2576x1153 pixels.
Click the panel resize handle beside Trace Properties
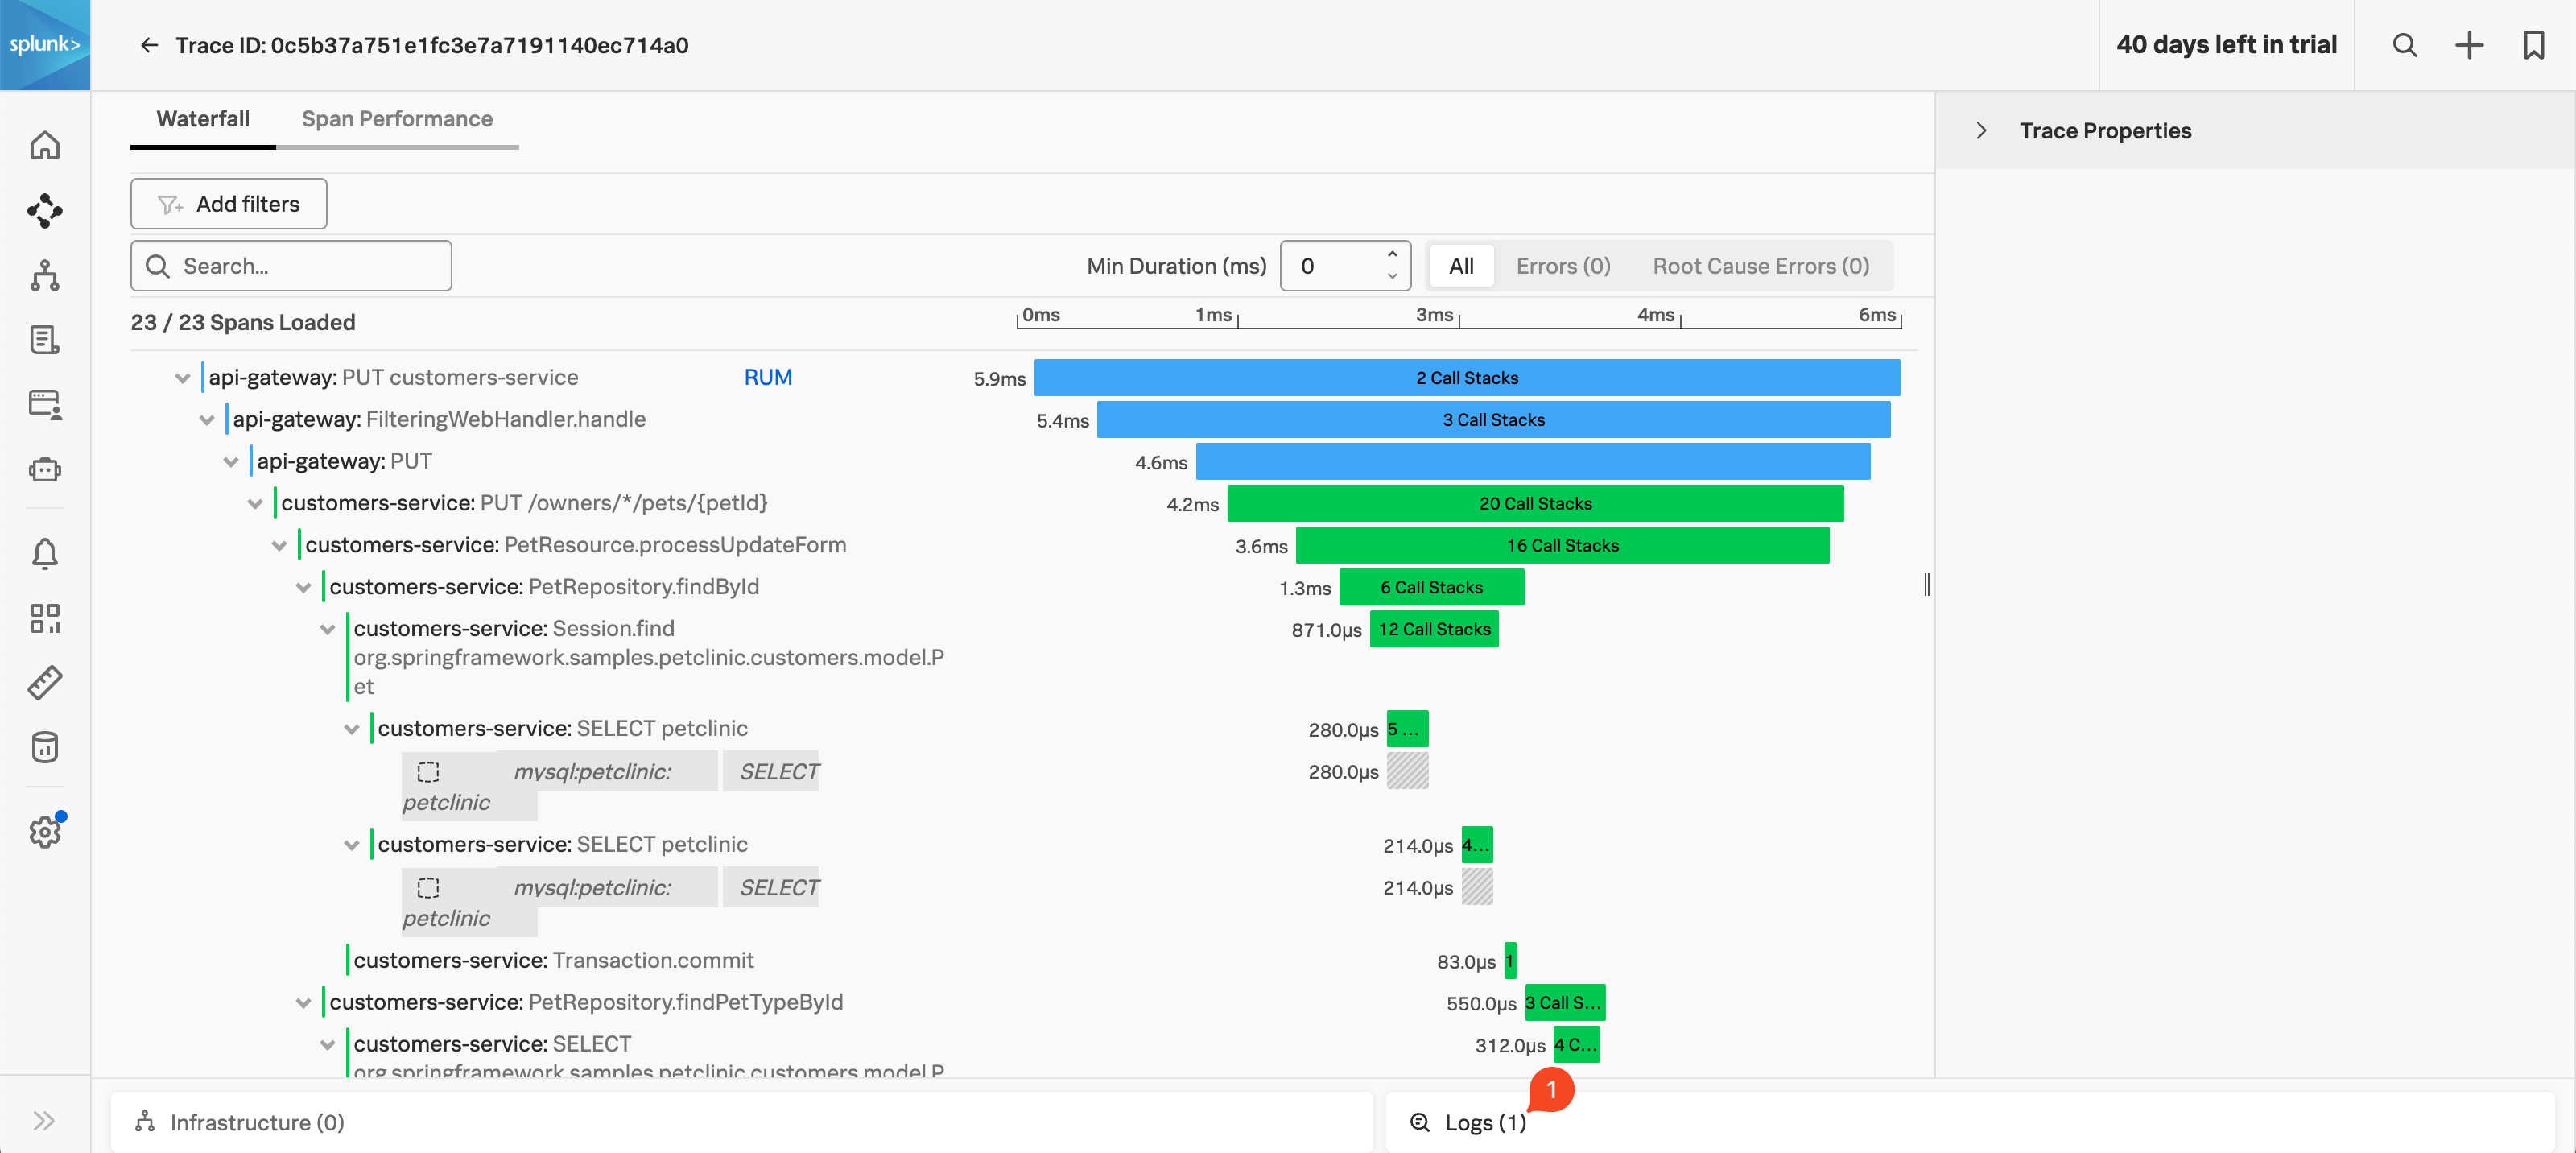coord(1926,585)
